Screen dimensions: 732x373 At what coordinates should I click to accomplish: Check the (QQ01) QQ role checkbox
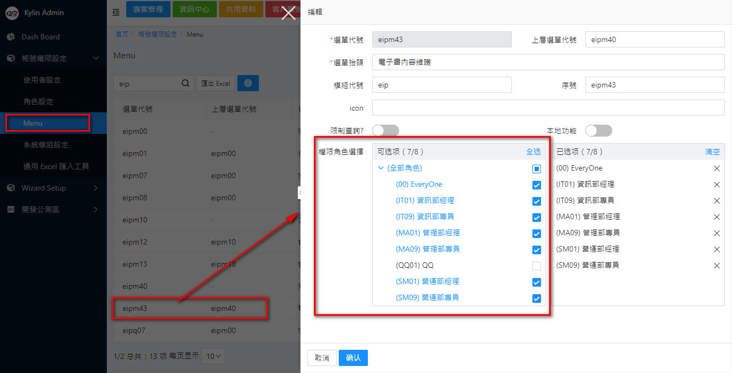coord(536,266)
